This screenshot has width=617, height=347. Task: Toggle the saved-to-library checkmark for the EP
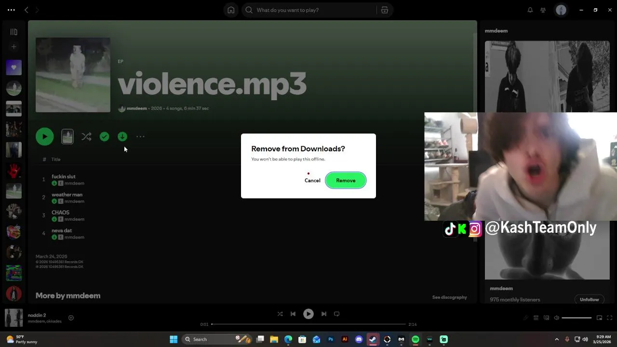(104, 136)
